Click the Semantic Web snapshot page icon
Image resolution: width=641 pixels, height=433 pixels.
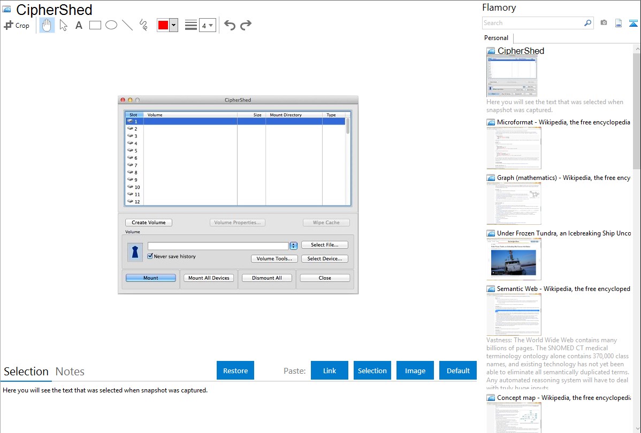491,288
